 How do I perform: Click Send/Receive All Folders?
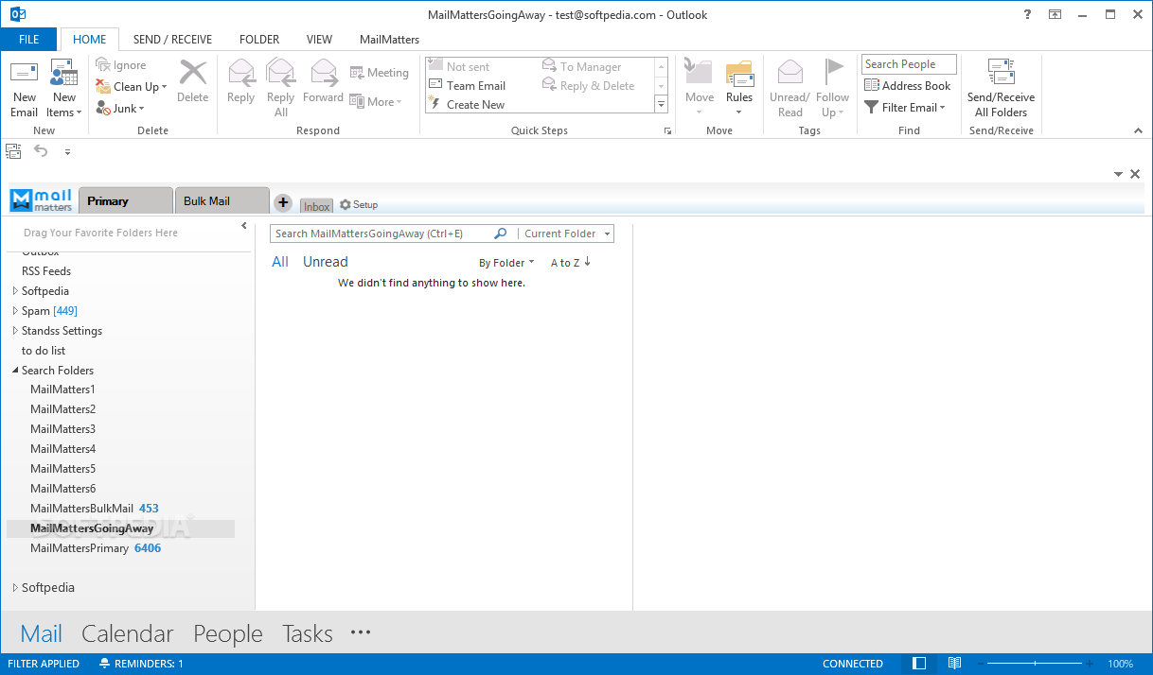coord(1002,89)
